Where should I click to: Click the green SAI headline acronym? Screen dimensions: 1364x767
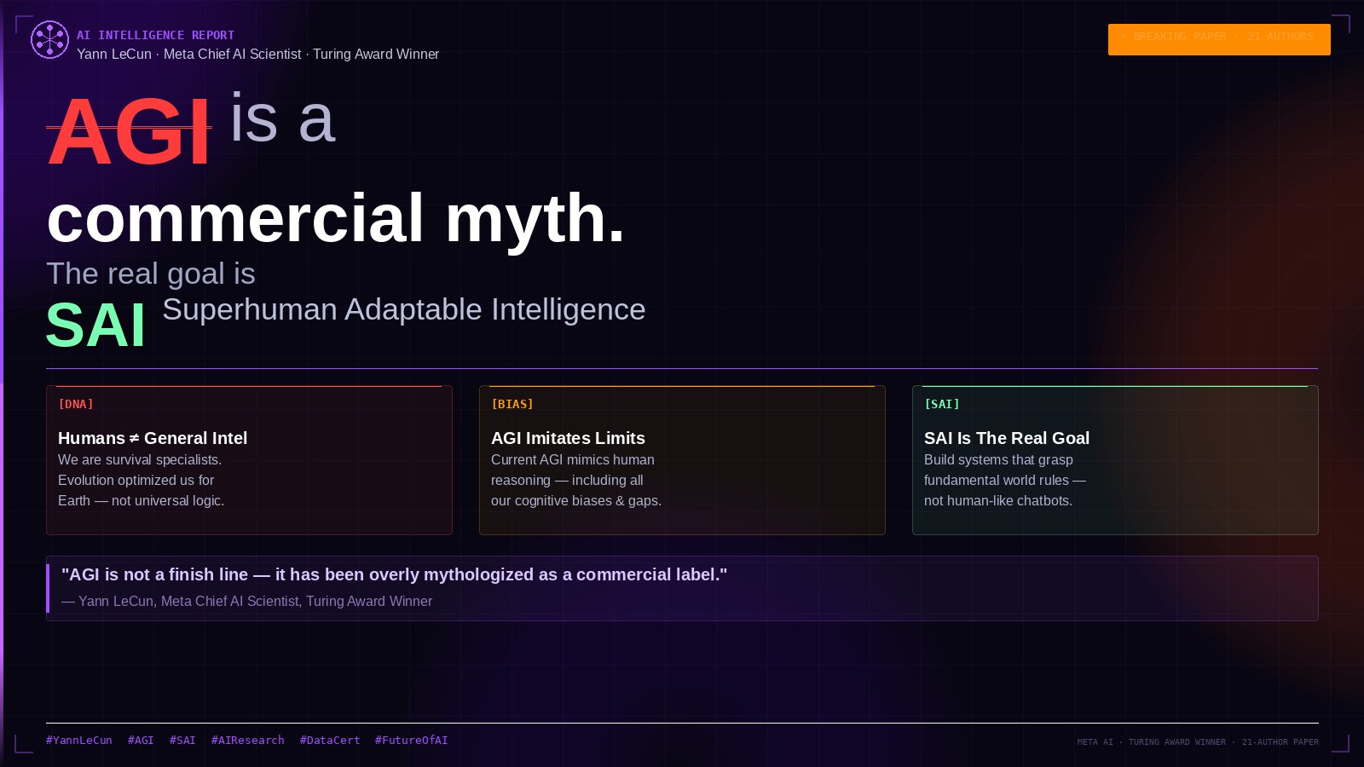click(95, 325)
